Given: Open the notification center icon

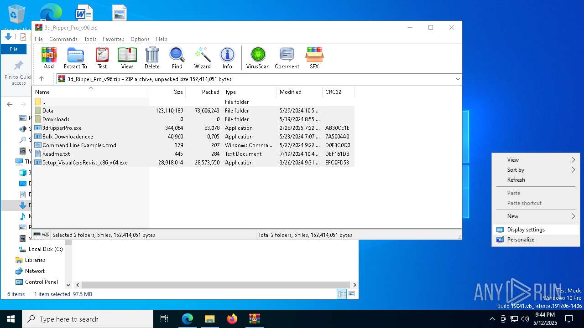Looking at the screenshot, I should coord(569,319).
